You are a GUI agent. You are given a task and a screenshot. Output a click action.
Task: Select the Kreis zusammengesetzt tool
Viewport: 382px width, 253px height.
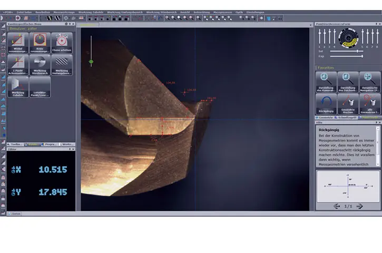pos(40,43)
